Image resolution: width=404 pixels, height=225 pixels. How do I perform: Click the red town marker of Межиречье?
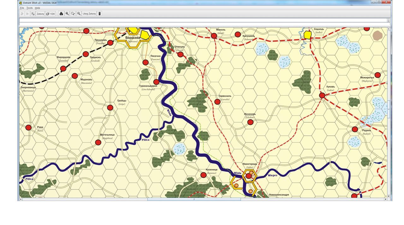pyautogui.click(x=377, y=75)
